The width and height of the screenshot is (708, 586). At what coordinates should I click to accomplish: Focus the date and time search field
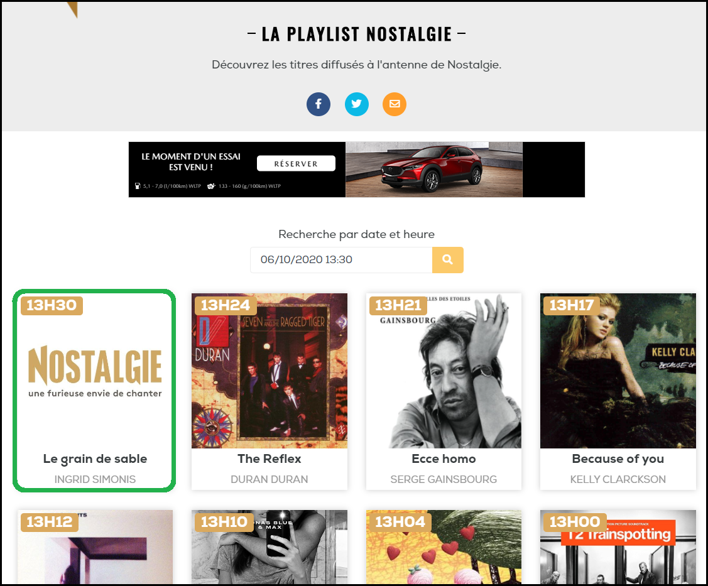click(341, 259)
